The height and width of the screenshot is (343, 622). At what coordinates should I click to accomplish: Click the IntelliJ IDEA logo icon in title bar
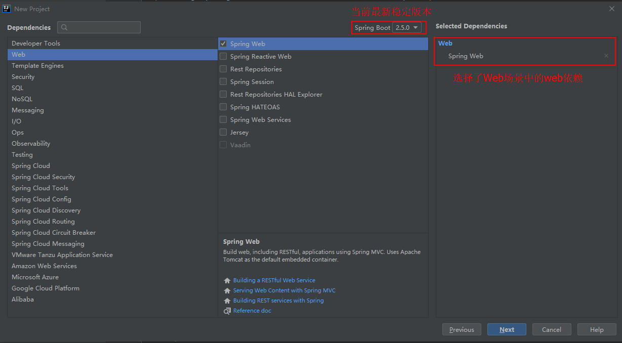[7, 9]
